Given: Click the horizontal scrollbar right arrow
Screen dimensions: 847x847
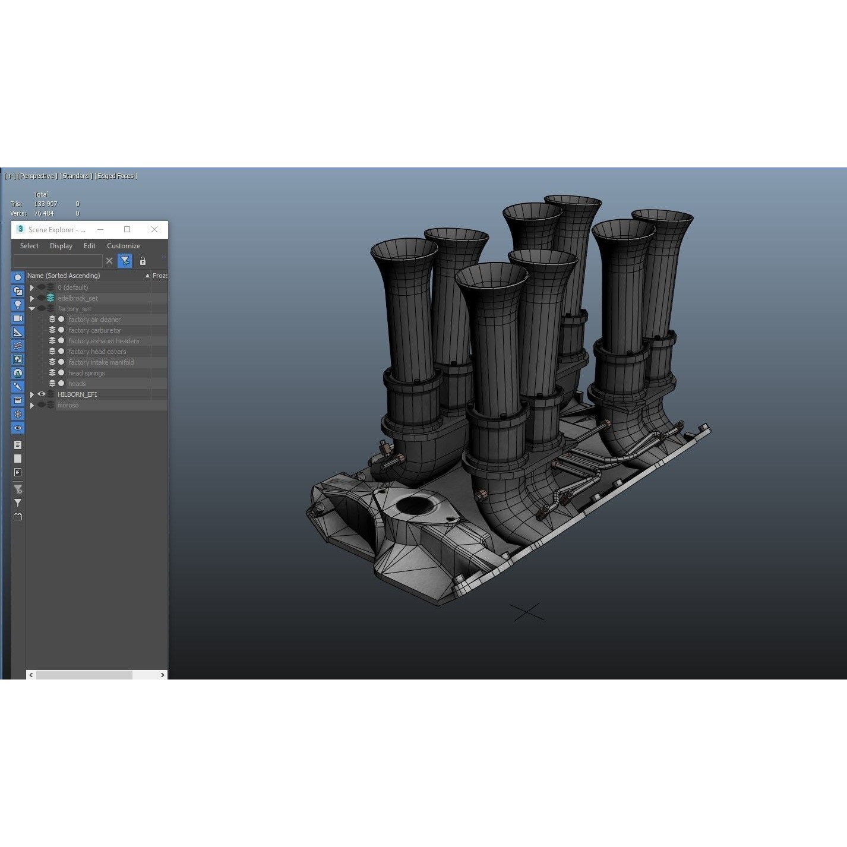Looking at the screenshot, I should [x=163, y=675].
